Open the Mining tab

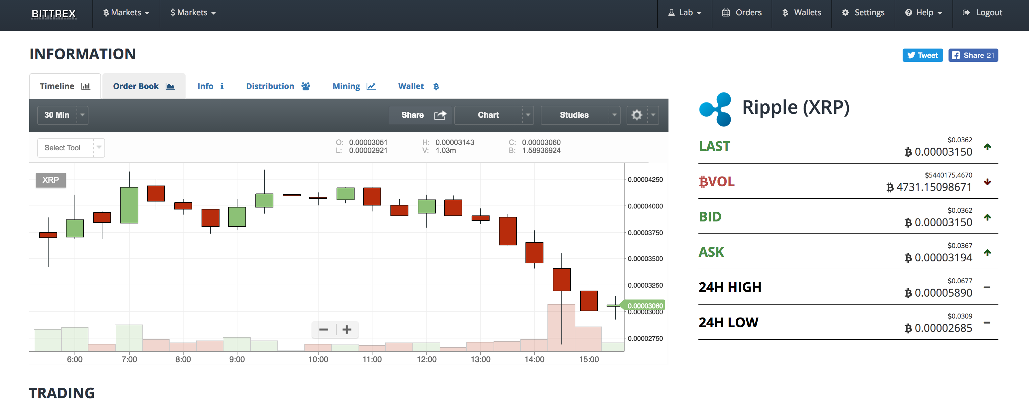(x=354, y=86)
